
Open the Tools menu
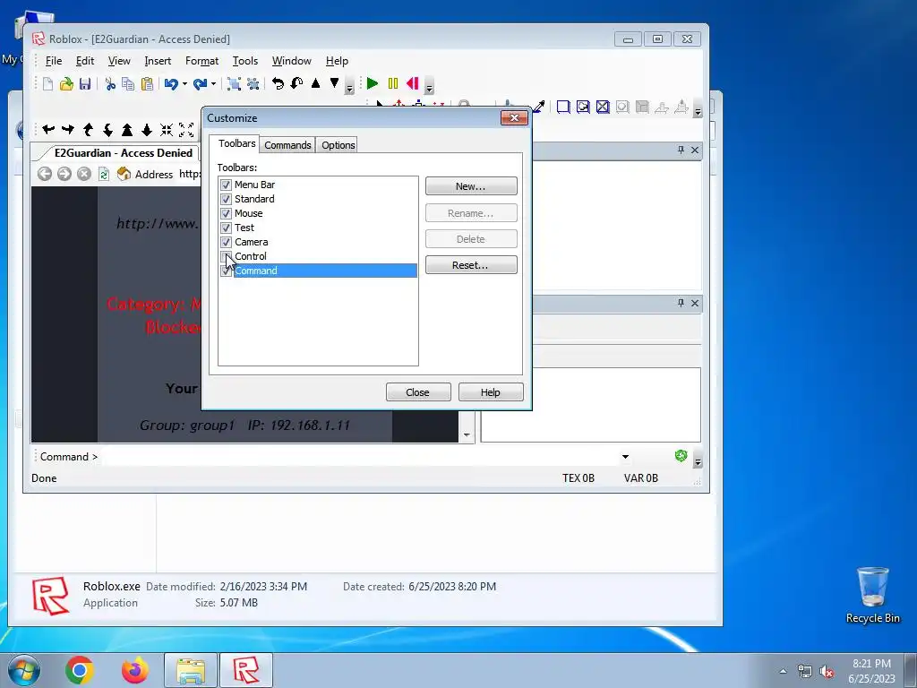point(245,61)
